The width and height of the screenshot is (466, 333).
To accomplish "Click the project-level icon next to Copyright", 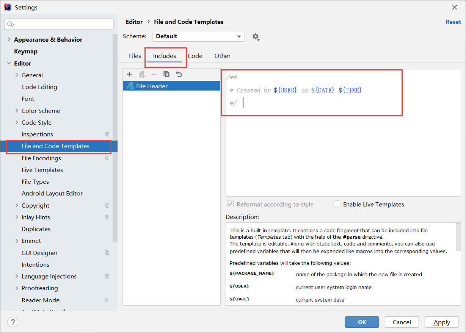I will coord(107,205).
